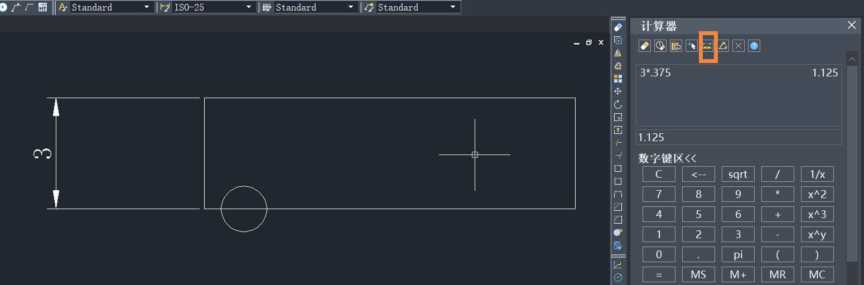Click the number 5 key

tap(698, 214)
